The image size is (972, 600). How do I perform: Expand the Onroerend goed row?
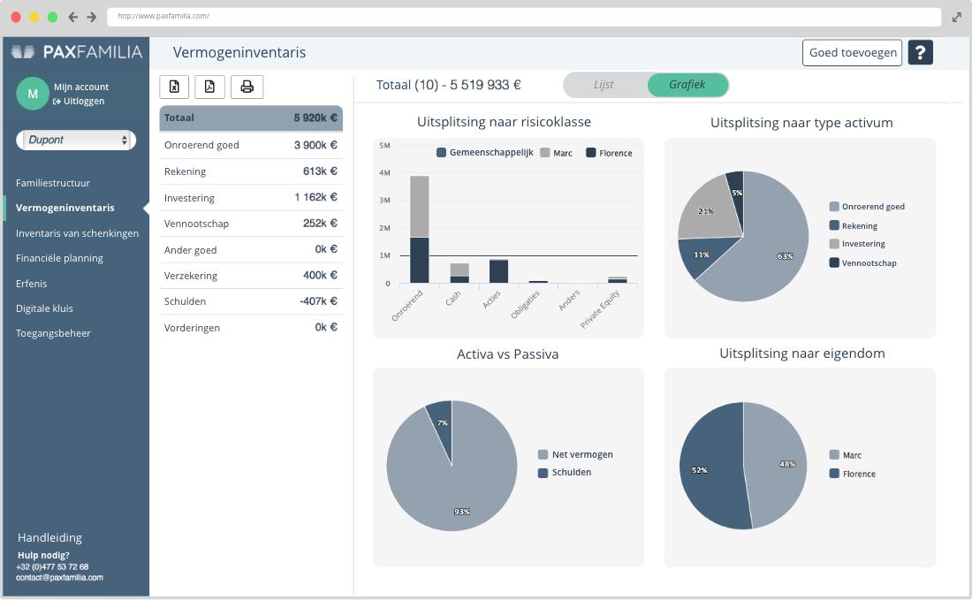[251, 145]
